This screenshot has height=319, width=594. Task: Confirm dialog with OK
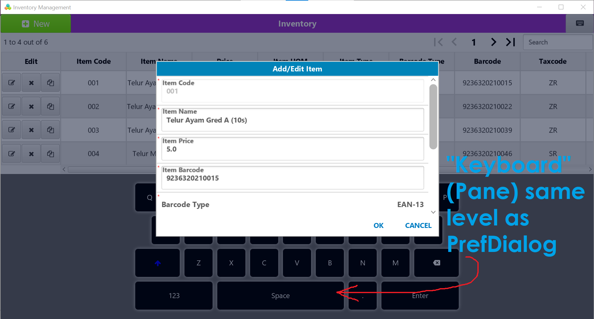coord(378,225)
